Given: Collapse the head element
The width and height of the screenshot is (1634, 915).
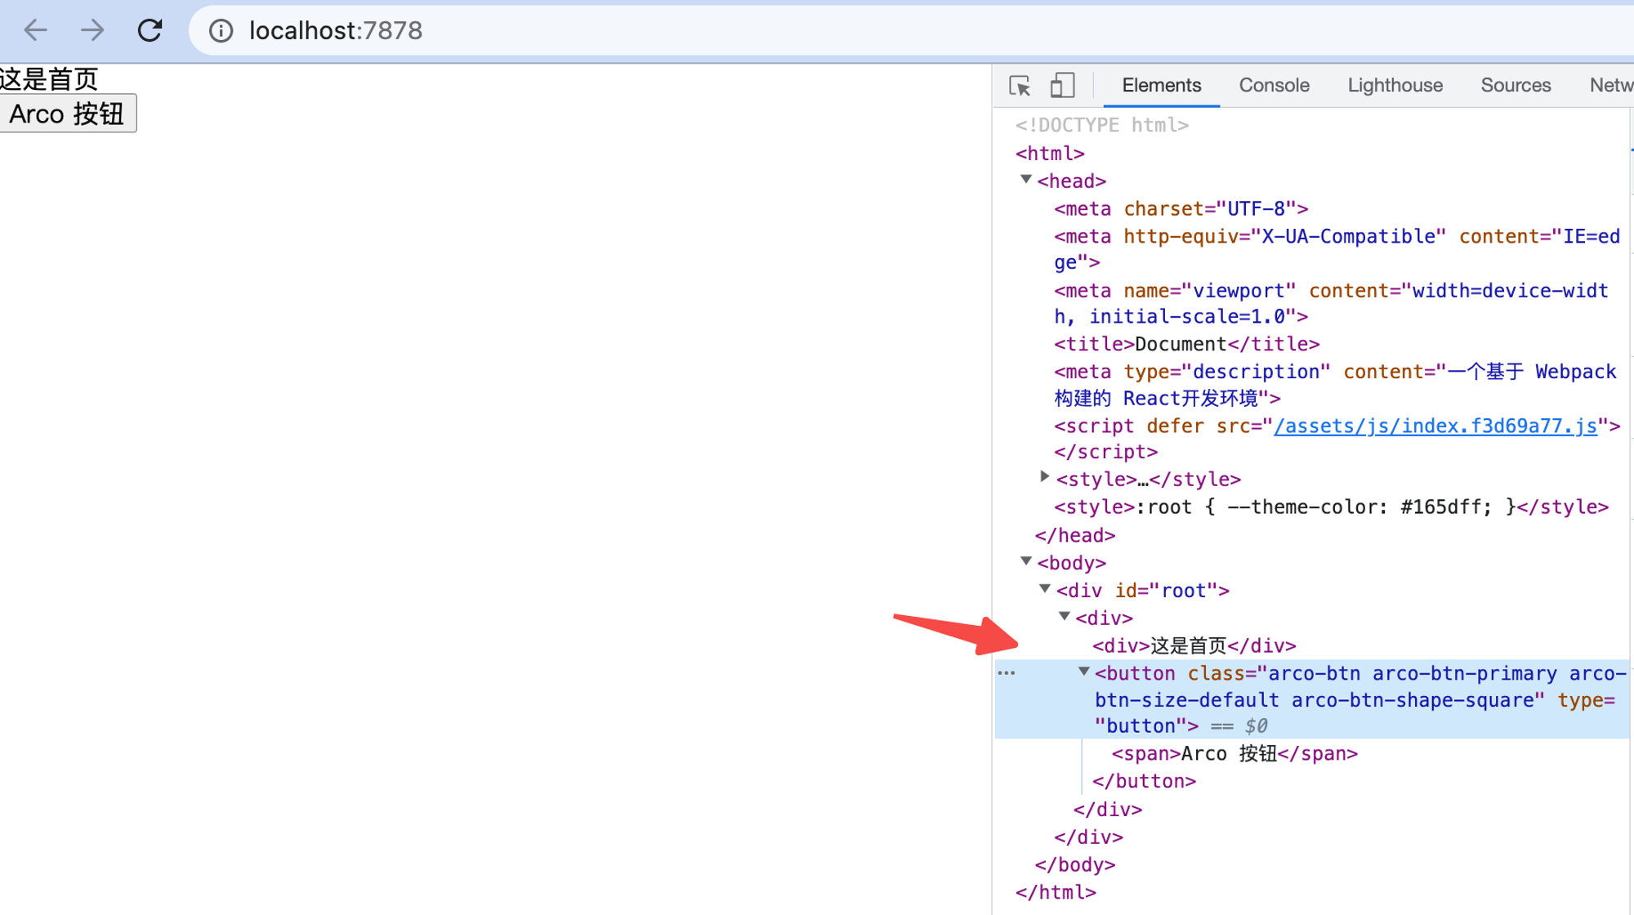Looking at the screenshot, I should pyautogui.click(x=1026, y=180).
